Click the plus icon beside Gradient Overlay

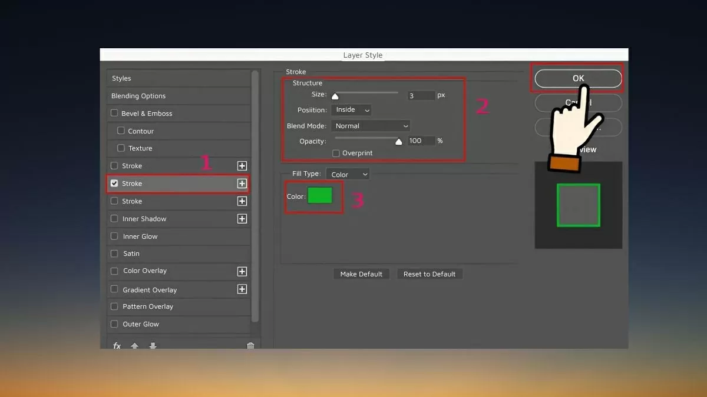(242, 289)
